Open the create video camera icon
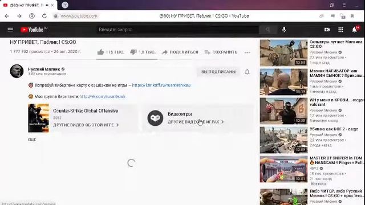Screen dimensions: 365x205 (x=327, y=30)
